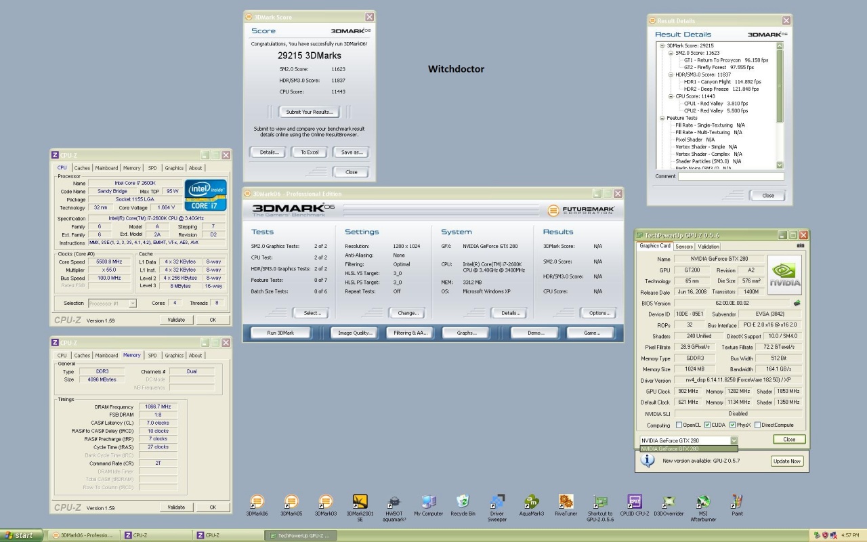Open the Mainboard tab in top CPU-Z window
The height and width of the screenshot is (542, 867).
point(106,168)
